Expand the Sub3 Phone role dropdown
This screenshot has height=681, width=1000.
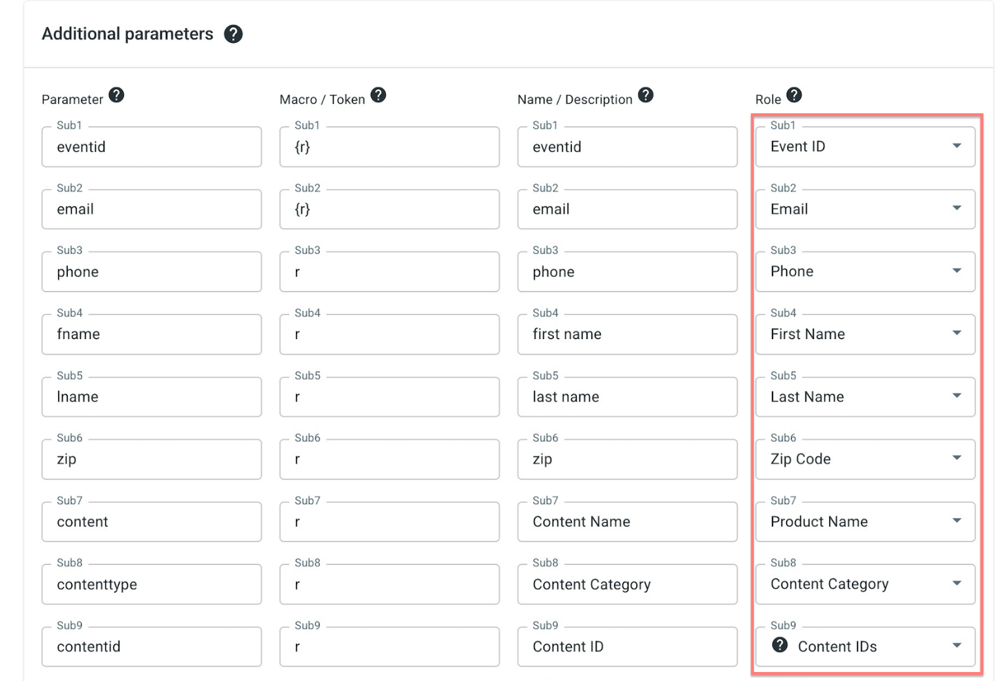[x=865, y=271]
